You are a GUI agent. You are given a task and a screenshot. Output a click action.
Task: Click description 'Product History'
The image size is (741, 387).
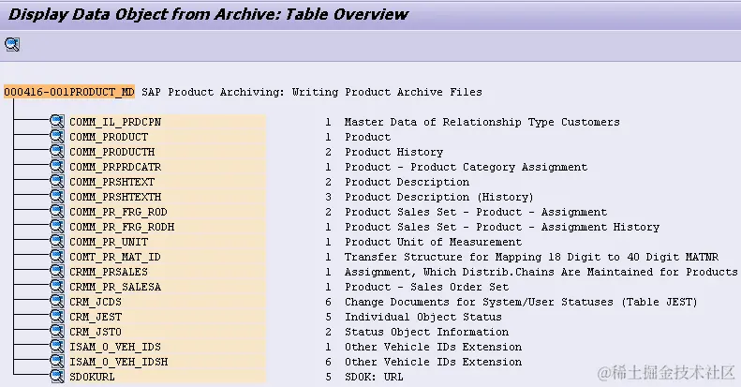(393, 152)
